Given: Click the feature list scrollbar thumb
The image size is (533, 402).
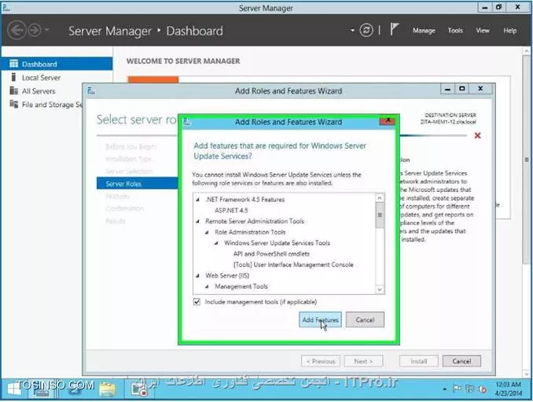Looking at the screenshot, I should coord(380,215).
